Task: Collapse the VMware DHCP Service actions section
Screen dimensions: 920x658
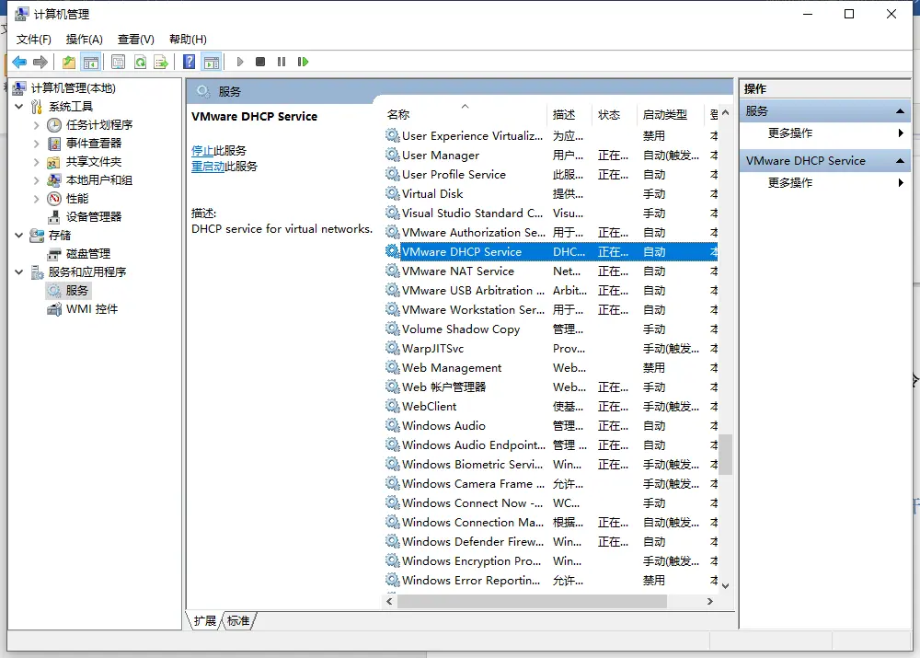Action: (900, 161)
